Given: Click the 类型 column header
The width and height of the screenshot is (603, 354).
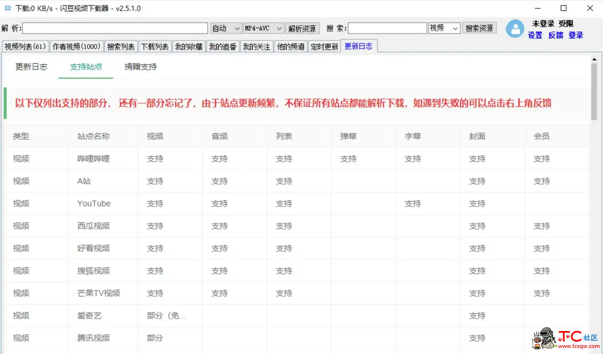Looking at the screenshot, I should click(21, 136).
